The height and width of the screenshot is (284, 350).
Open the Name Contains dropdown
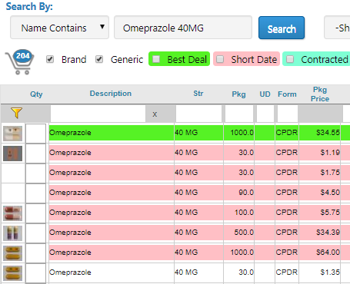(59, 28)
